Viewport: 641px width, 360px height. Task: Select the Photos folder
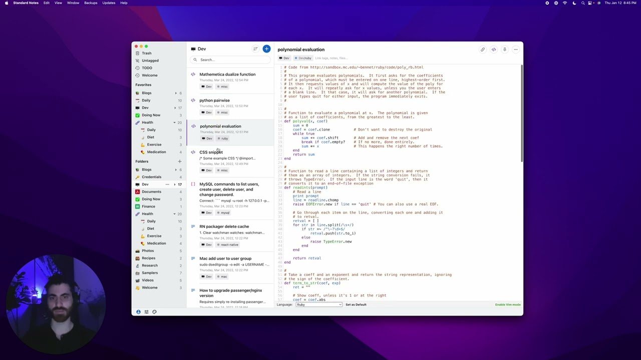click(x=159, y=251)
